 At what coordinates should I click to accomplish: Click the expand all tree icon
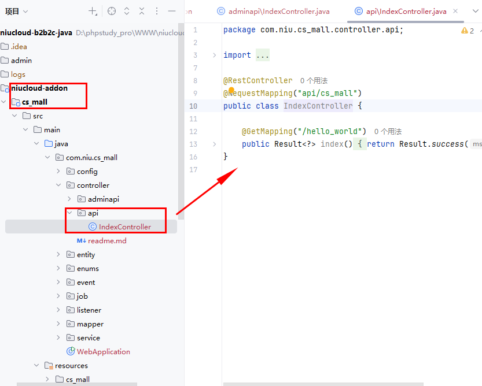coord(127,11)
